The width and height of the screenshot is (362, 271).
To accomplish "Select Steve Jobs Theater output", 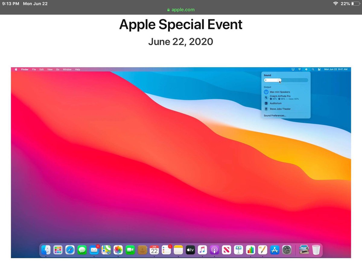I will tap(286, 109).
